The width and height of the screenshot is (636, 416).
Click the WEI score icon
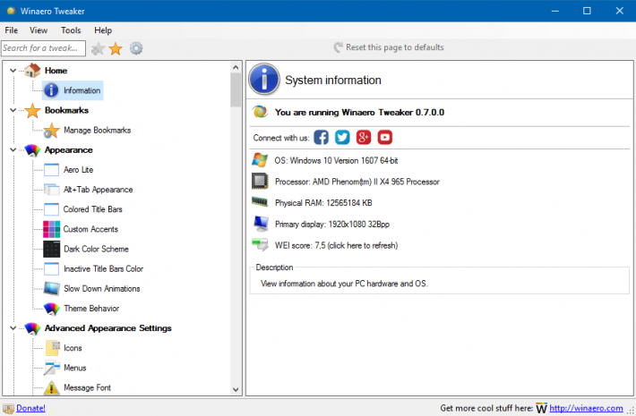point(260,245)
